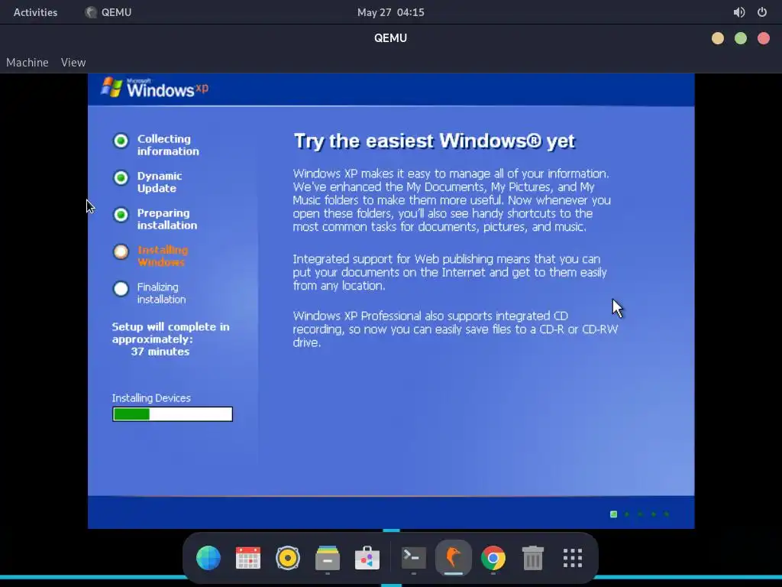Click the 'Setup will complete in approximately' text

click(x=170, y=333)
